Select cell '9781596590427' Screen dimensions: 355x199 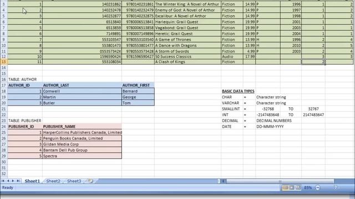click(138, 56)
